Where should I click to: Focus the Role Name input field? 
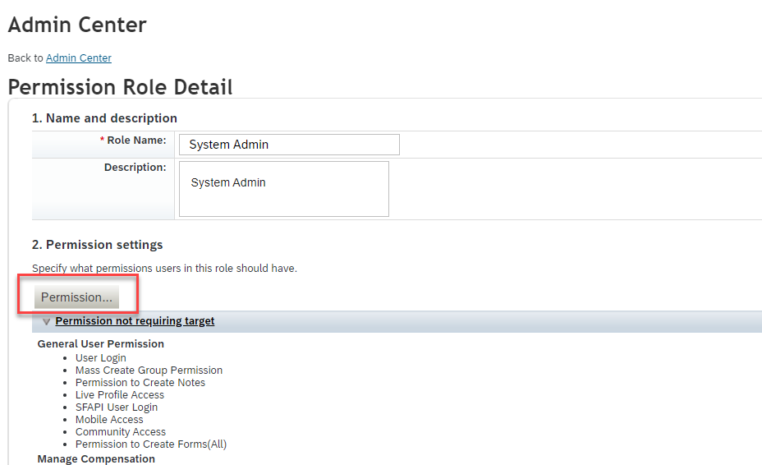(x=289, y=145)
